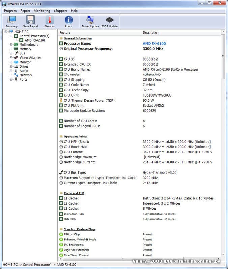
Task: Open the Help menu
Action: [74, 11]
